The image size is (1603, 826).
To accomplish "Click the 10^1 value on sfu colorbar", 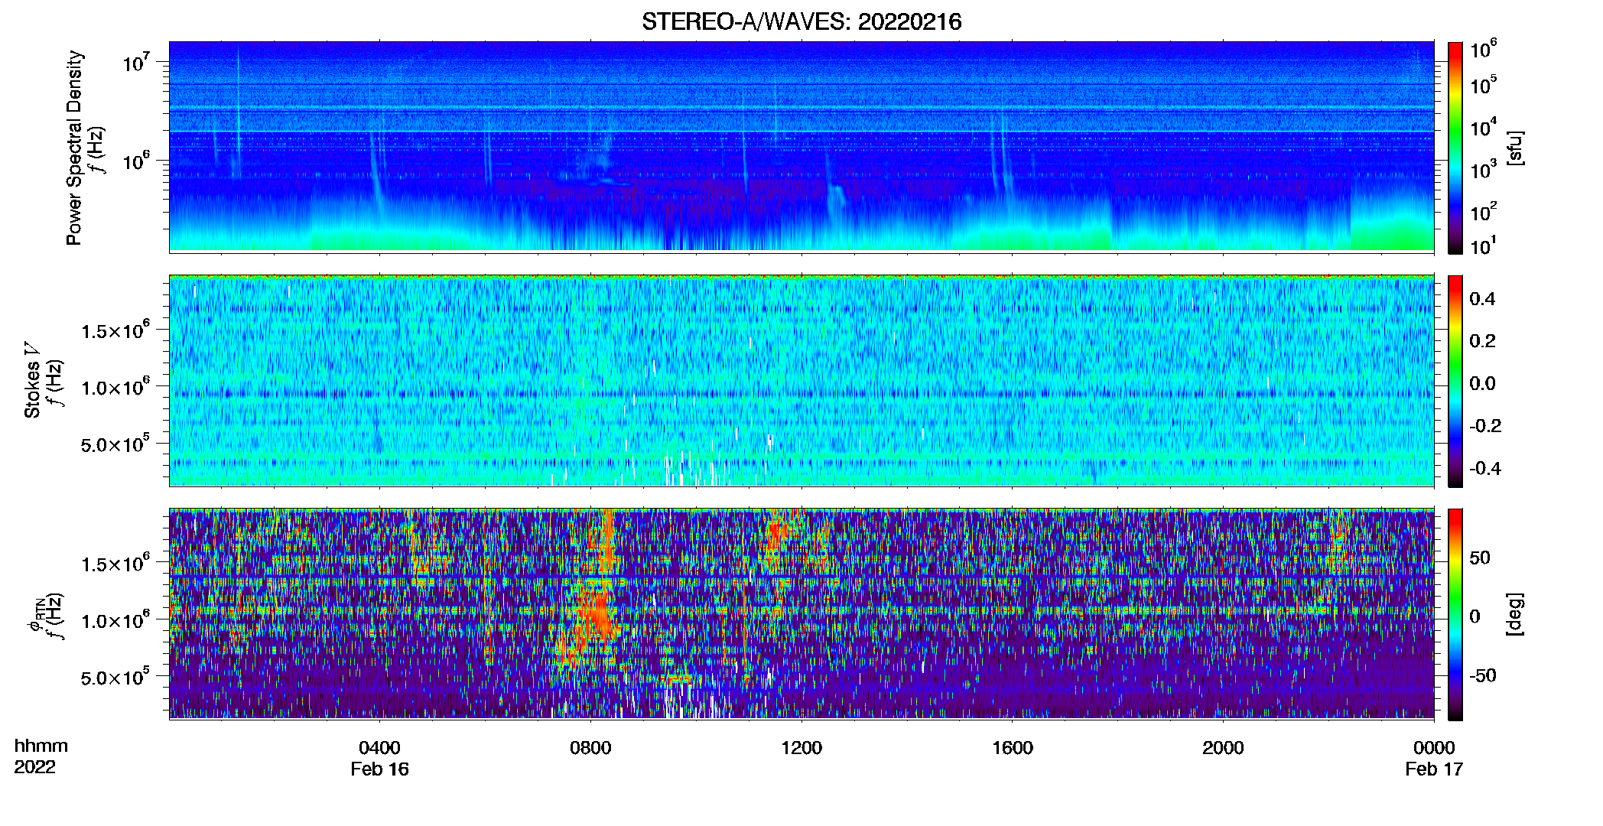I will (1482, 246).
